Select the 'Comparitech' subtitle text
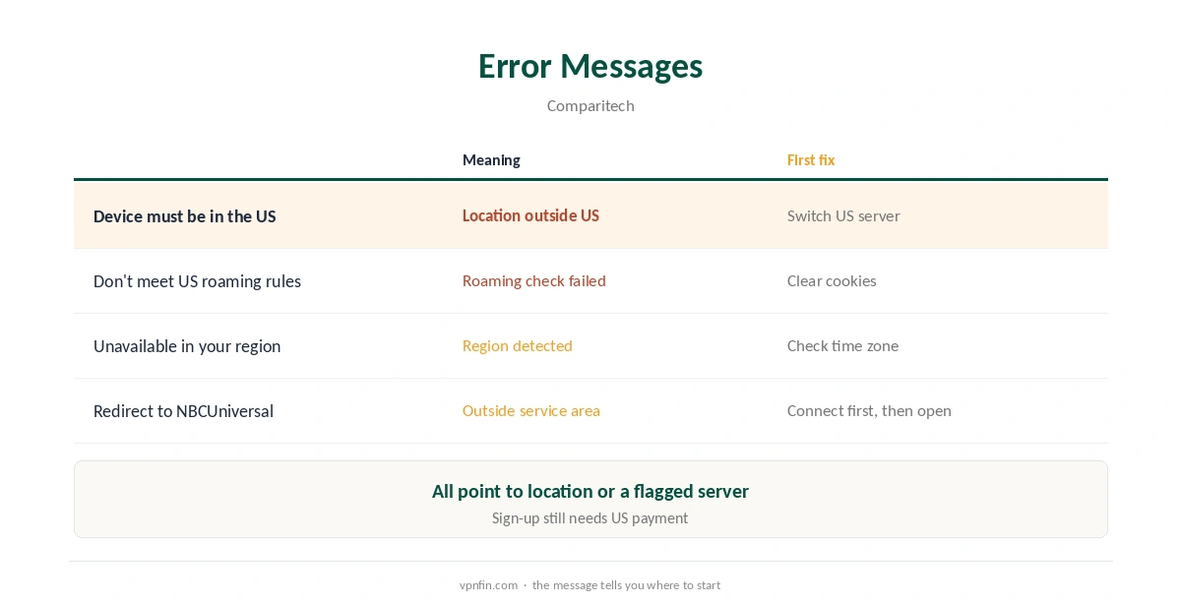This screenshot has height=604, width=1181. click(590, 105)
